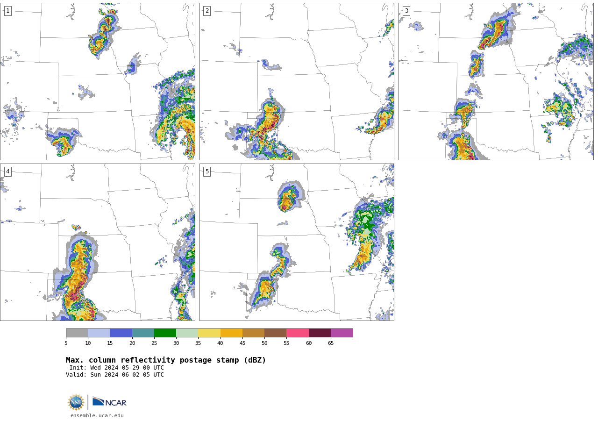Click the panel number label '4'
Image resolution: width=598 pixels, height=421 pixels.
click(x=7, y=171)
